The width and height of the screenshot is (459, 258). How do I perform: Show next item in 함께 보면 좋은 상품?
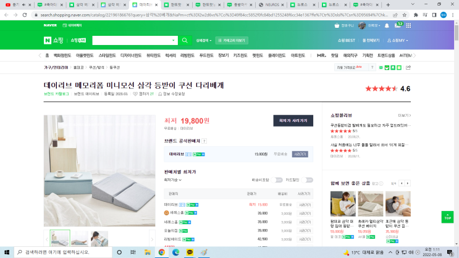pyautogui.click(x=408, y=183)
